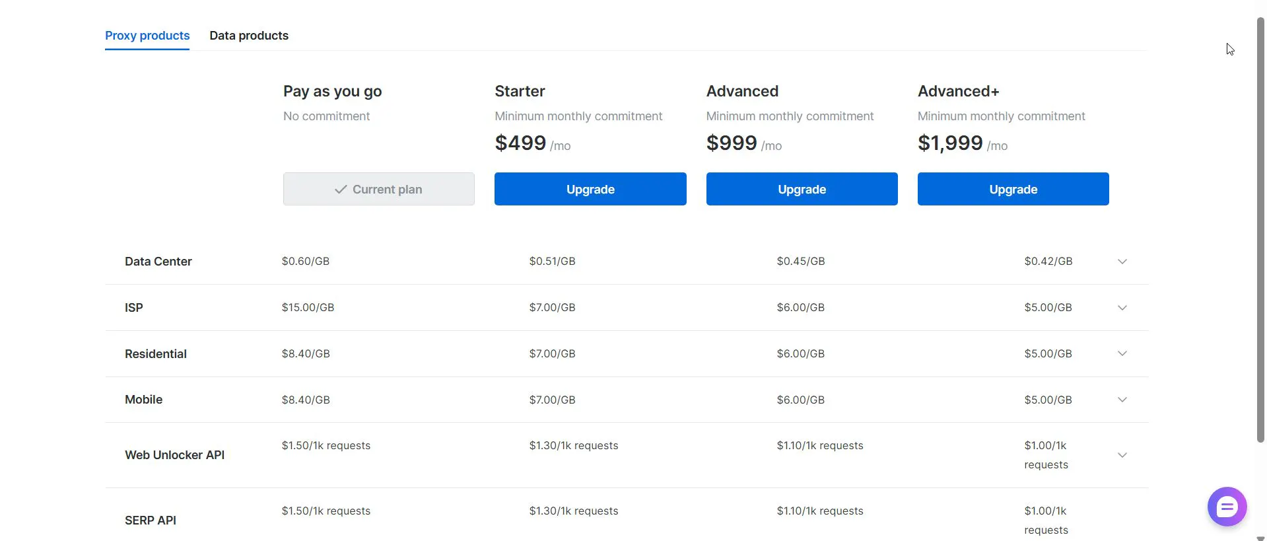This screenshot has width=1267, height=541.
Task: Click the ISP row label
Action: [134, 308]
